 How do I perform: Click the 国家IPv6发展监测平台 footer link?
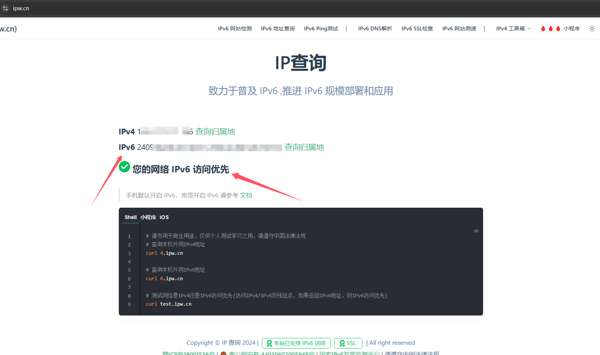point(349,353)
